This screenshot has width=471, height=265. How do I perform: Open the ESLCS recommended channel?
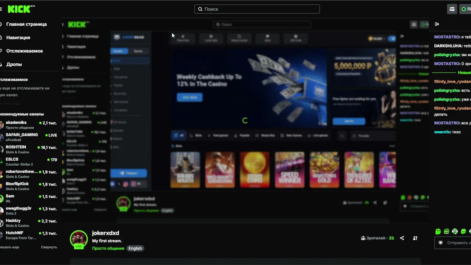point(29,162)
